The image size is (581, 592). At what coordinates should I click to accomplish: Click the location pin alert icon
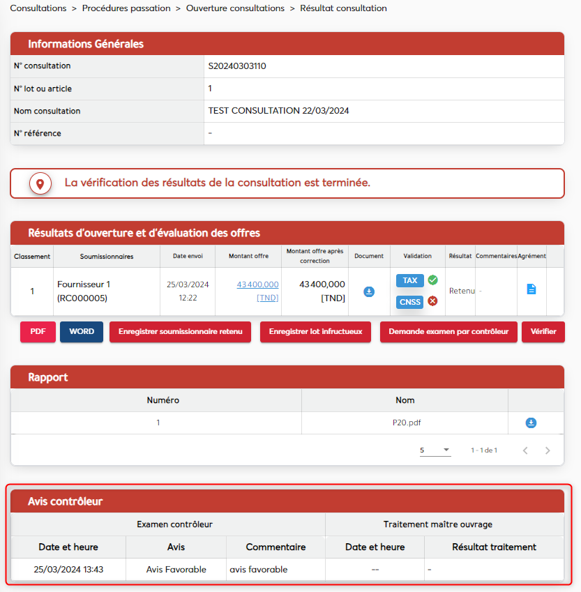[40, 183]
